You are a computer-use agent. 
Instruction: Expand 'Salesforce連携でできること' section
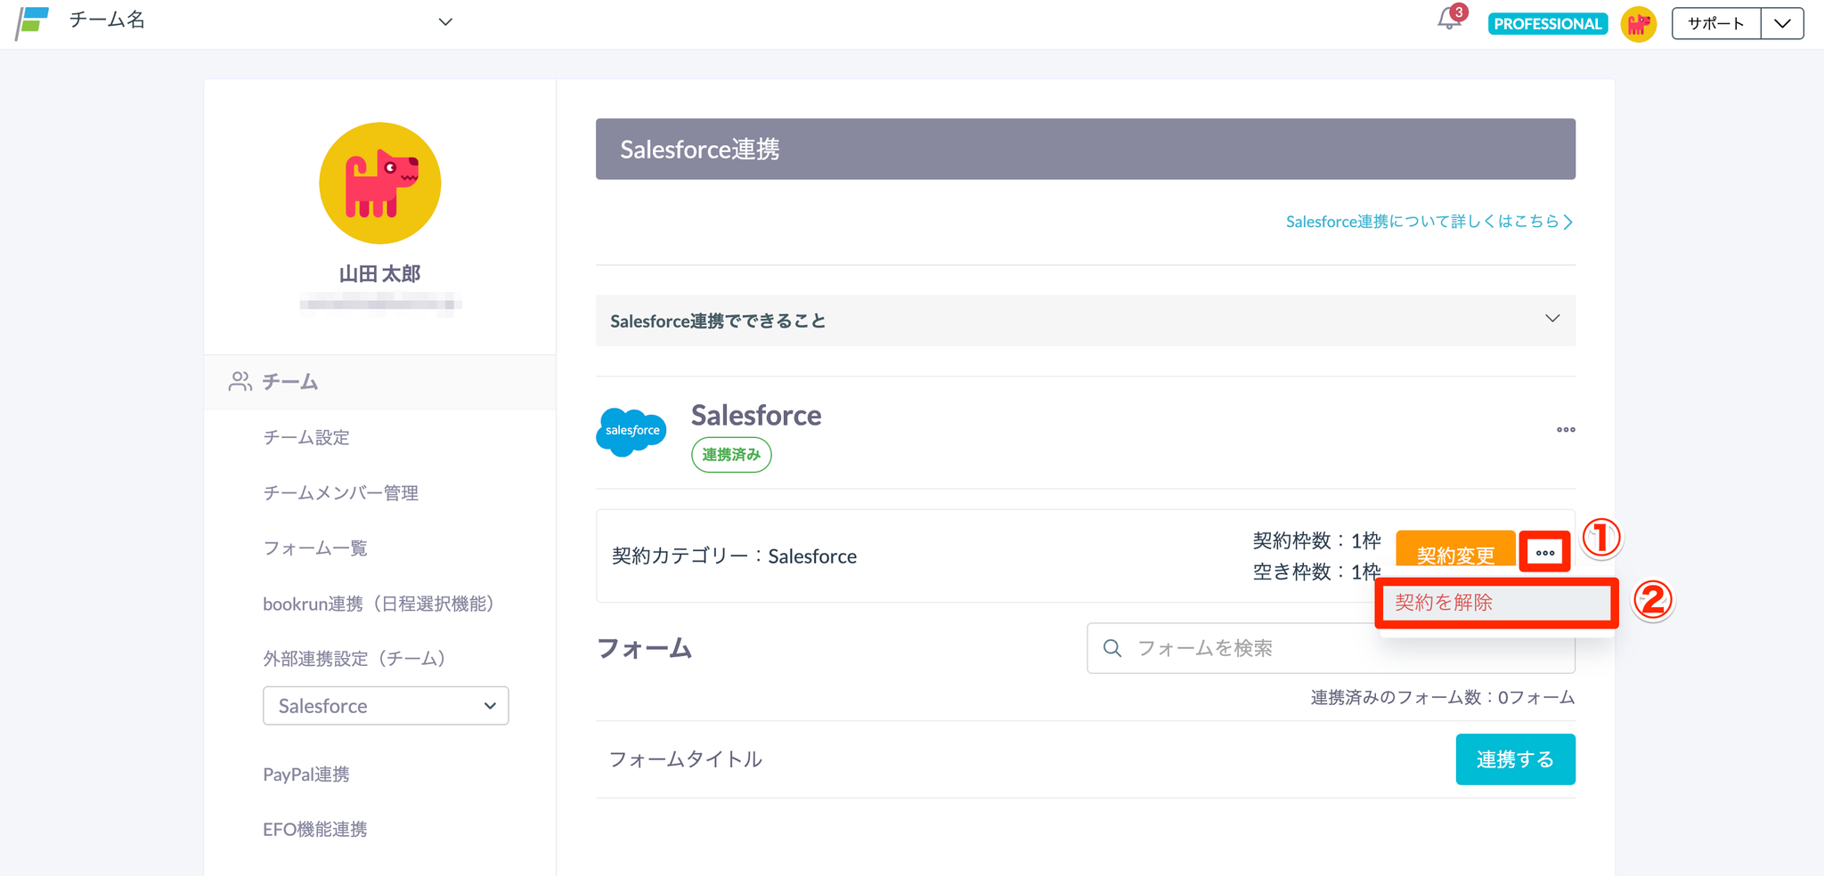tap(1551, 320)
